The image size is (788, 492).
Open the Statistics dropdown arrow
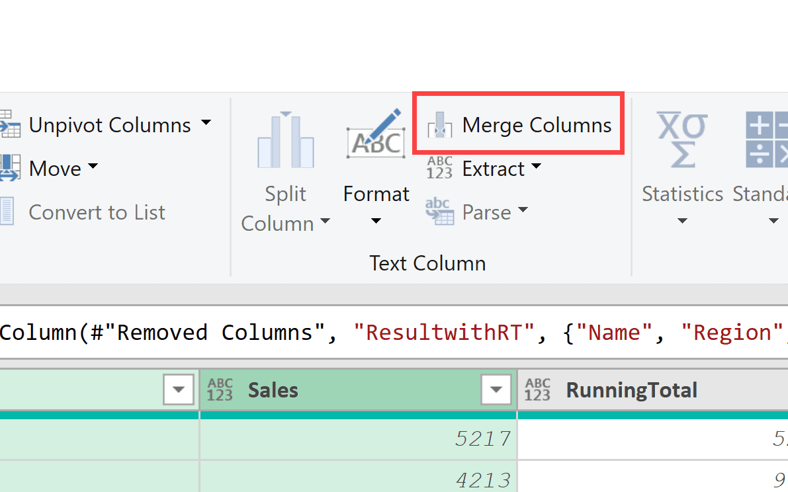pos(682,221)
